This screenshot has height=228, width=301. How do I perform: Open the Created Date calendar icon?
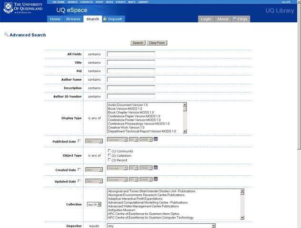(155, 168)
